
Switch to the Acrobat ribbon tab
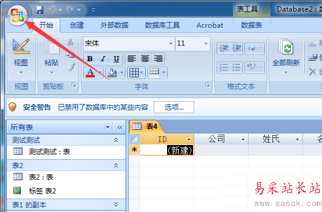click(210, 25)
